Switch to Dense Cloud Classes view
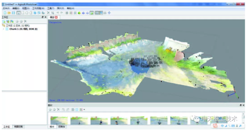 [75, 13]
